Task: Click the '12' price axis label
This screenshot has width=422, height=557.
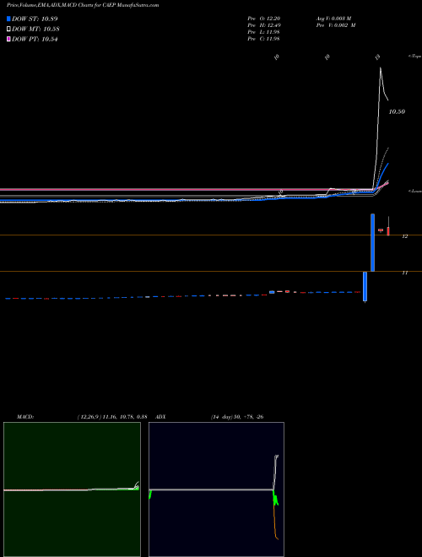Action: 405,236
